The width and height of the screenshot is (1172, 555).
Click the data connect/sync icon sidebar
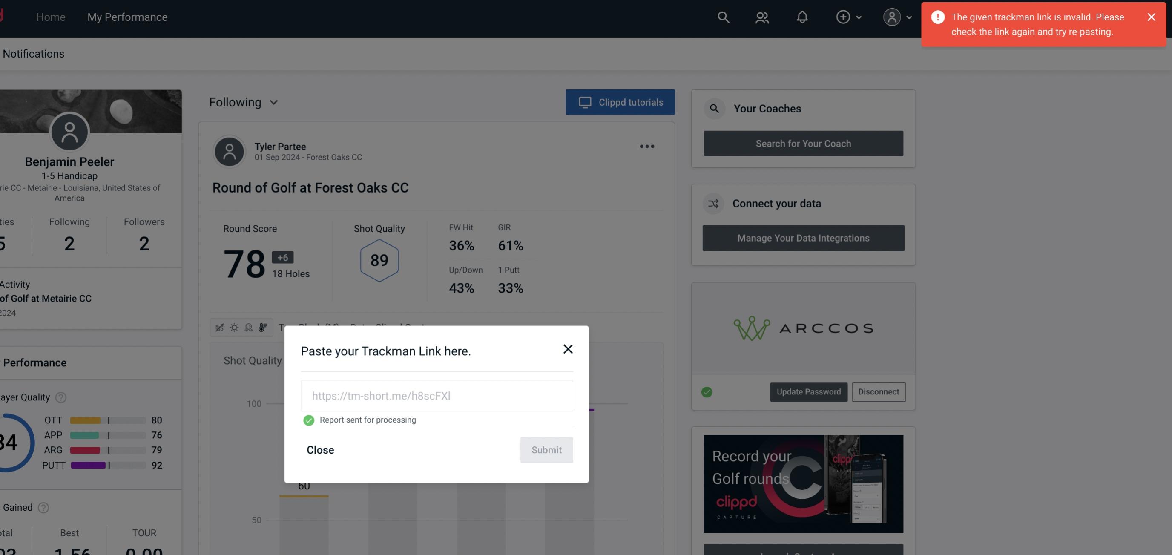[x=714, y=203]
